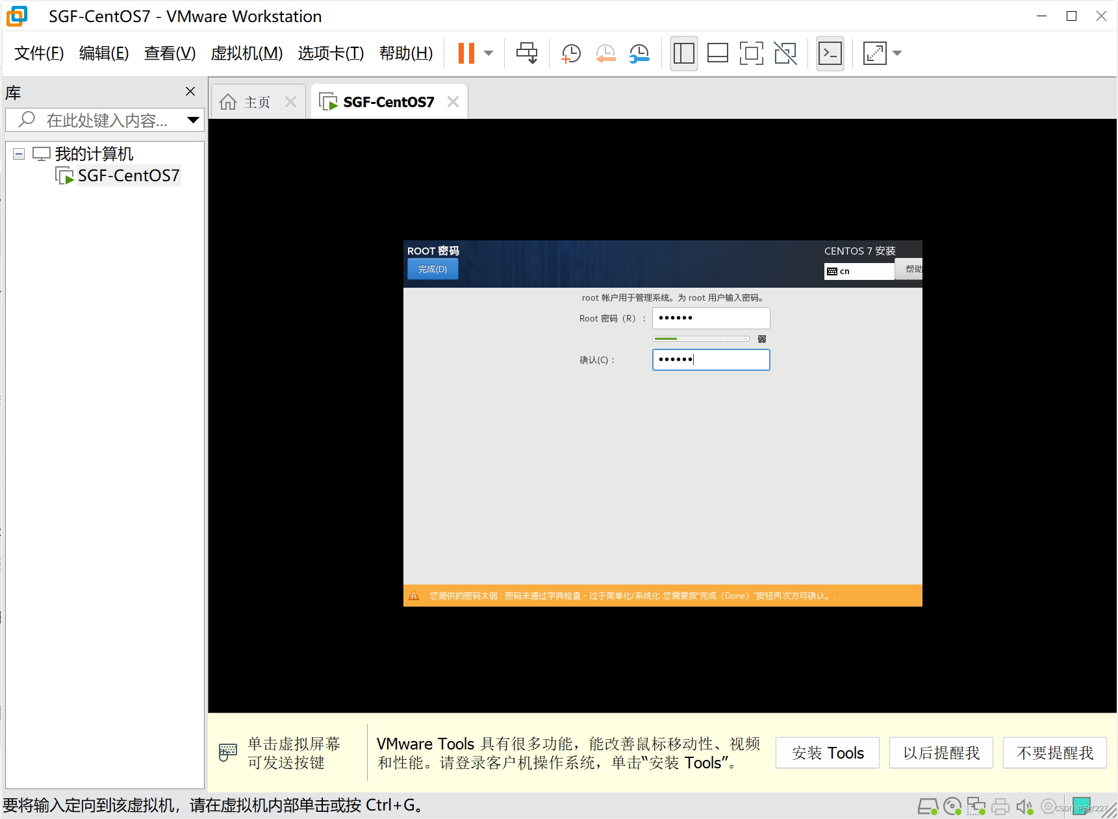The width and height of the screenshot is (1118, 819).
Task: Open the snapshot manager
Action: pos(639,53)
